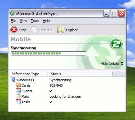Image resolution: width=135 pixels, height=120 pixels.
Task: Click the Mobile device name heading
Action: [21, 39]
